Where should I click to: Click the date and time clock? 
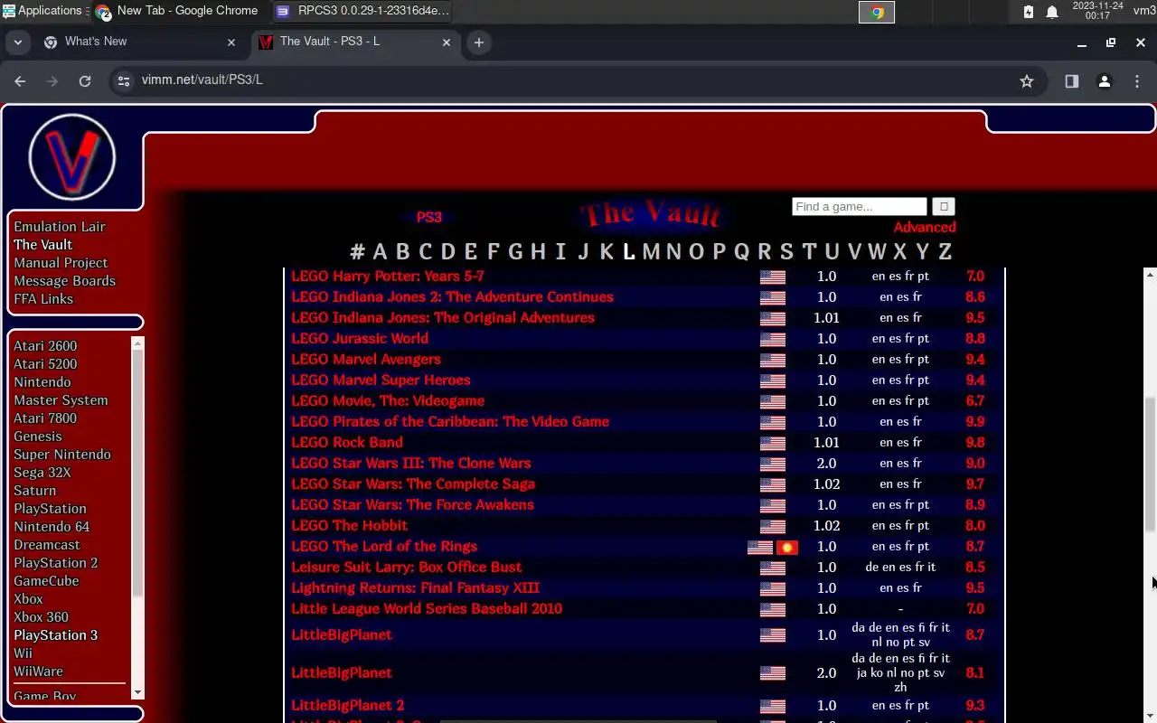[1097, 11]
